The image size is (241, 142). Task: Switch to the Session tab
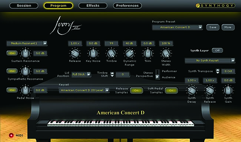click(24, 6)
